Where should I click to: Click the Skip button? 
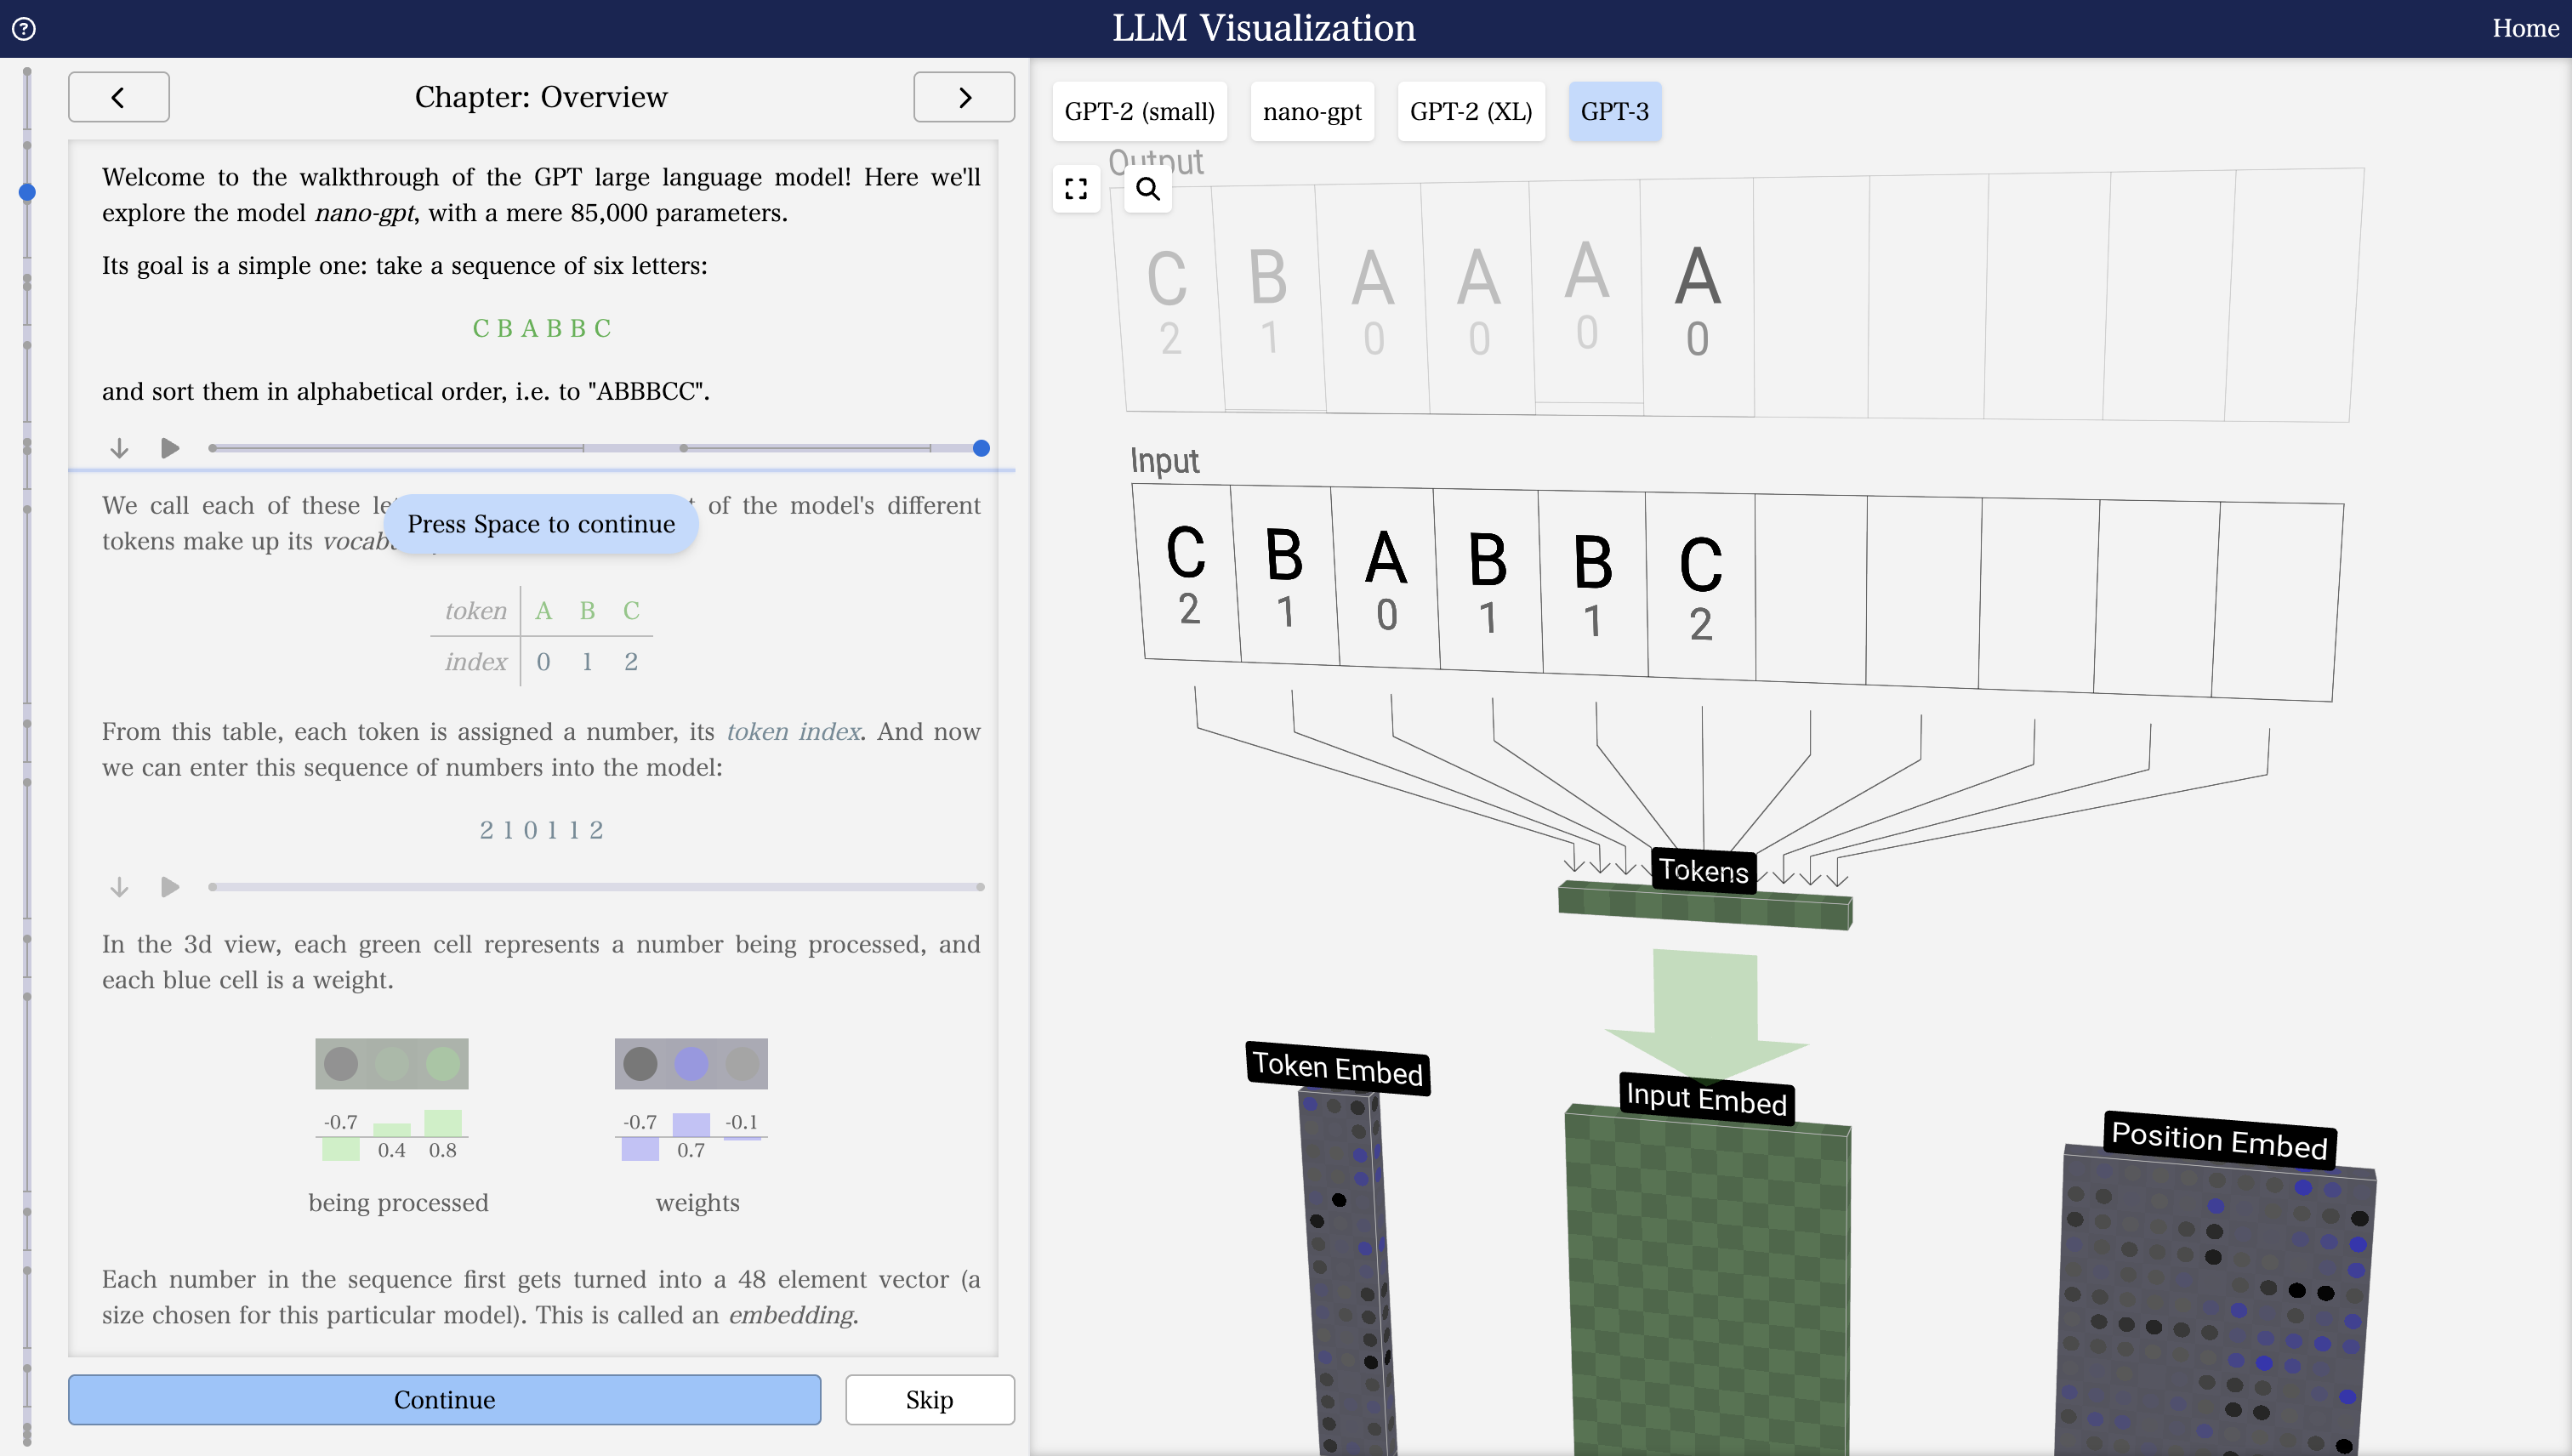coord(929,1399)
